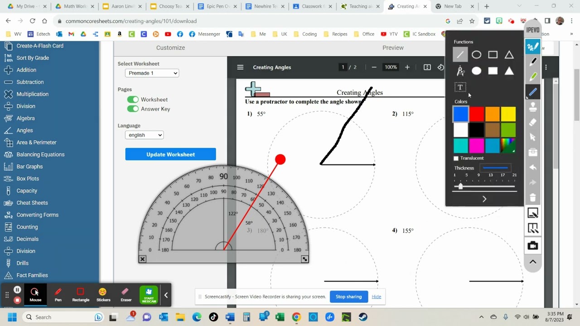Screen dimensions: 580x326
Task: Click the Start Webcam button
Action: click(149, 295)
